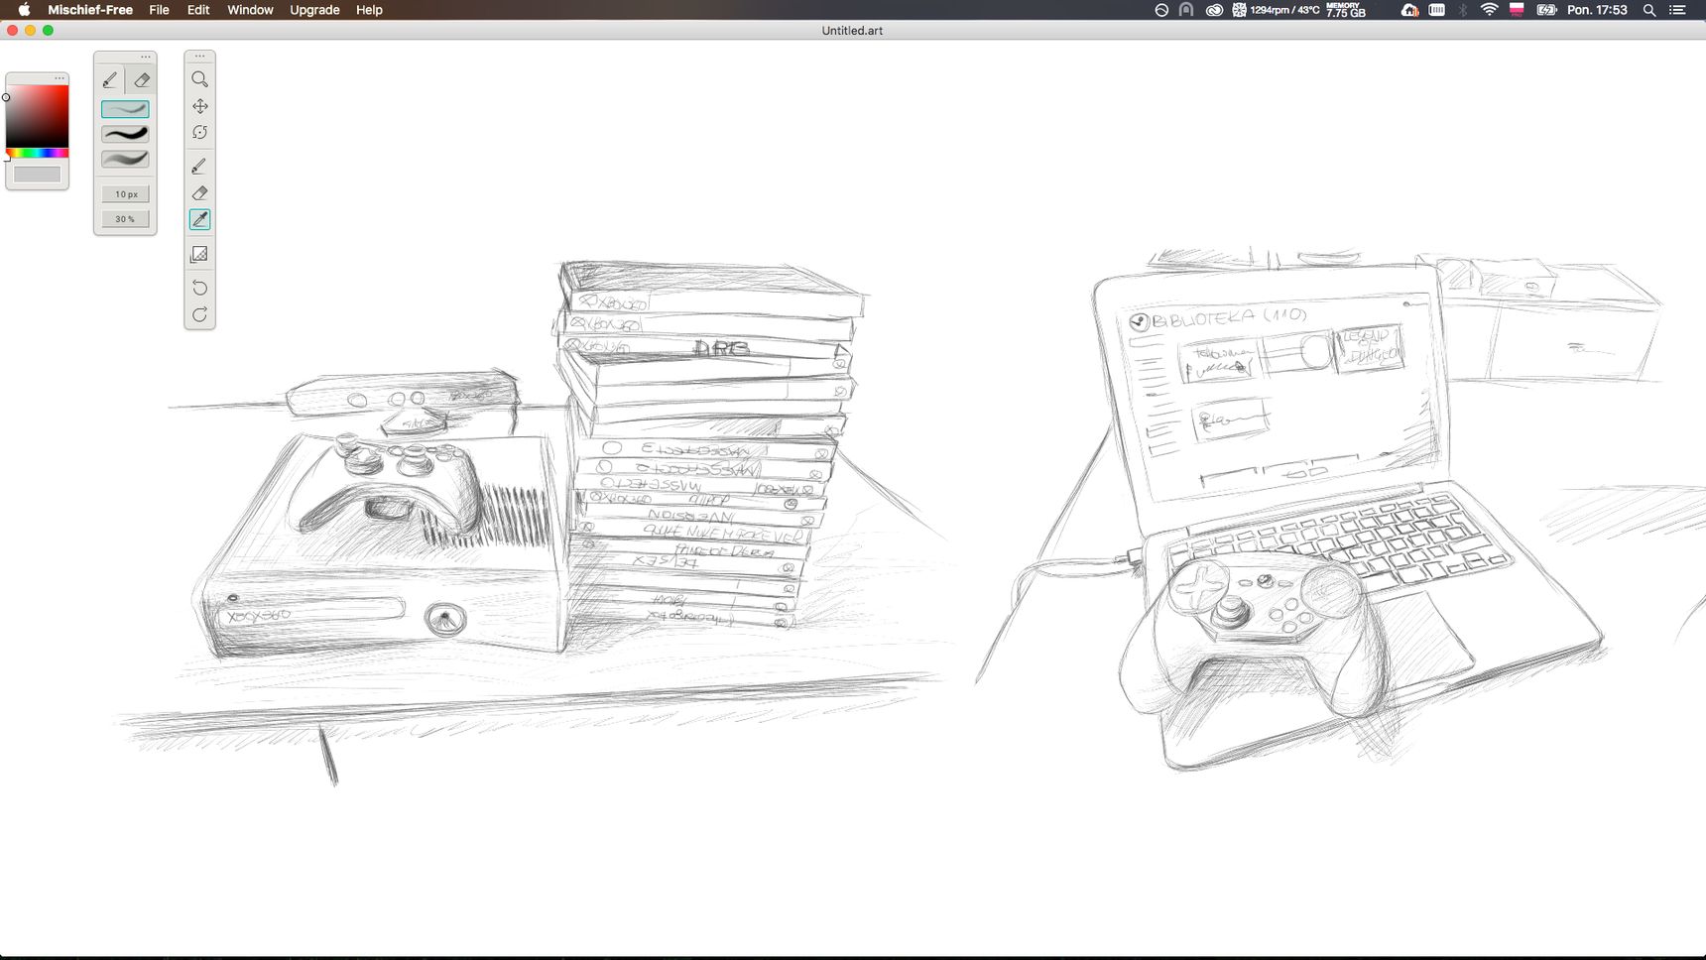Select the Zoom magnifier tool
Image resolution: width=1706 pixels, height=960 pixels.
[199, 79]
